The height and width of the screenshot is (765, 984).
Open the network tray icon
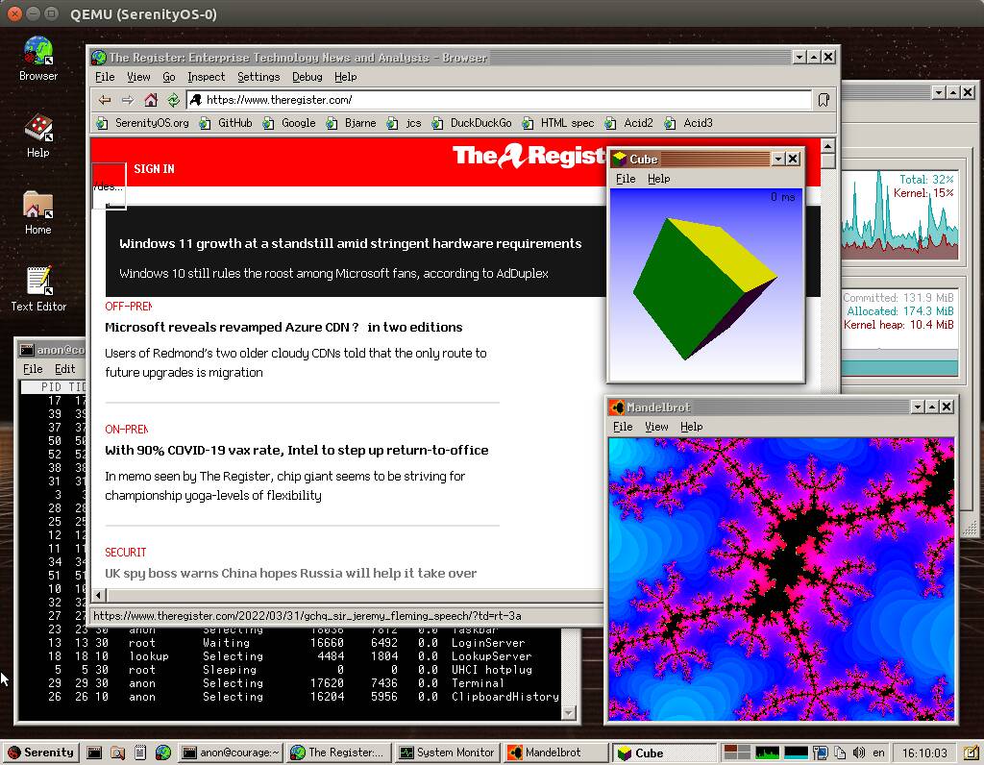click(821, 753)
